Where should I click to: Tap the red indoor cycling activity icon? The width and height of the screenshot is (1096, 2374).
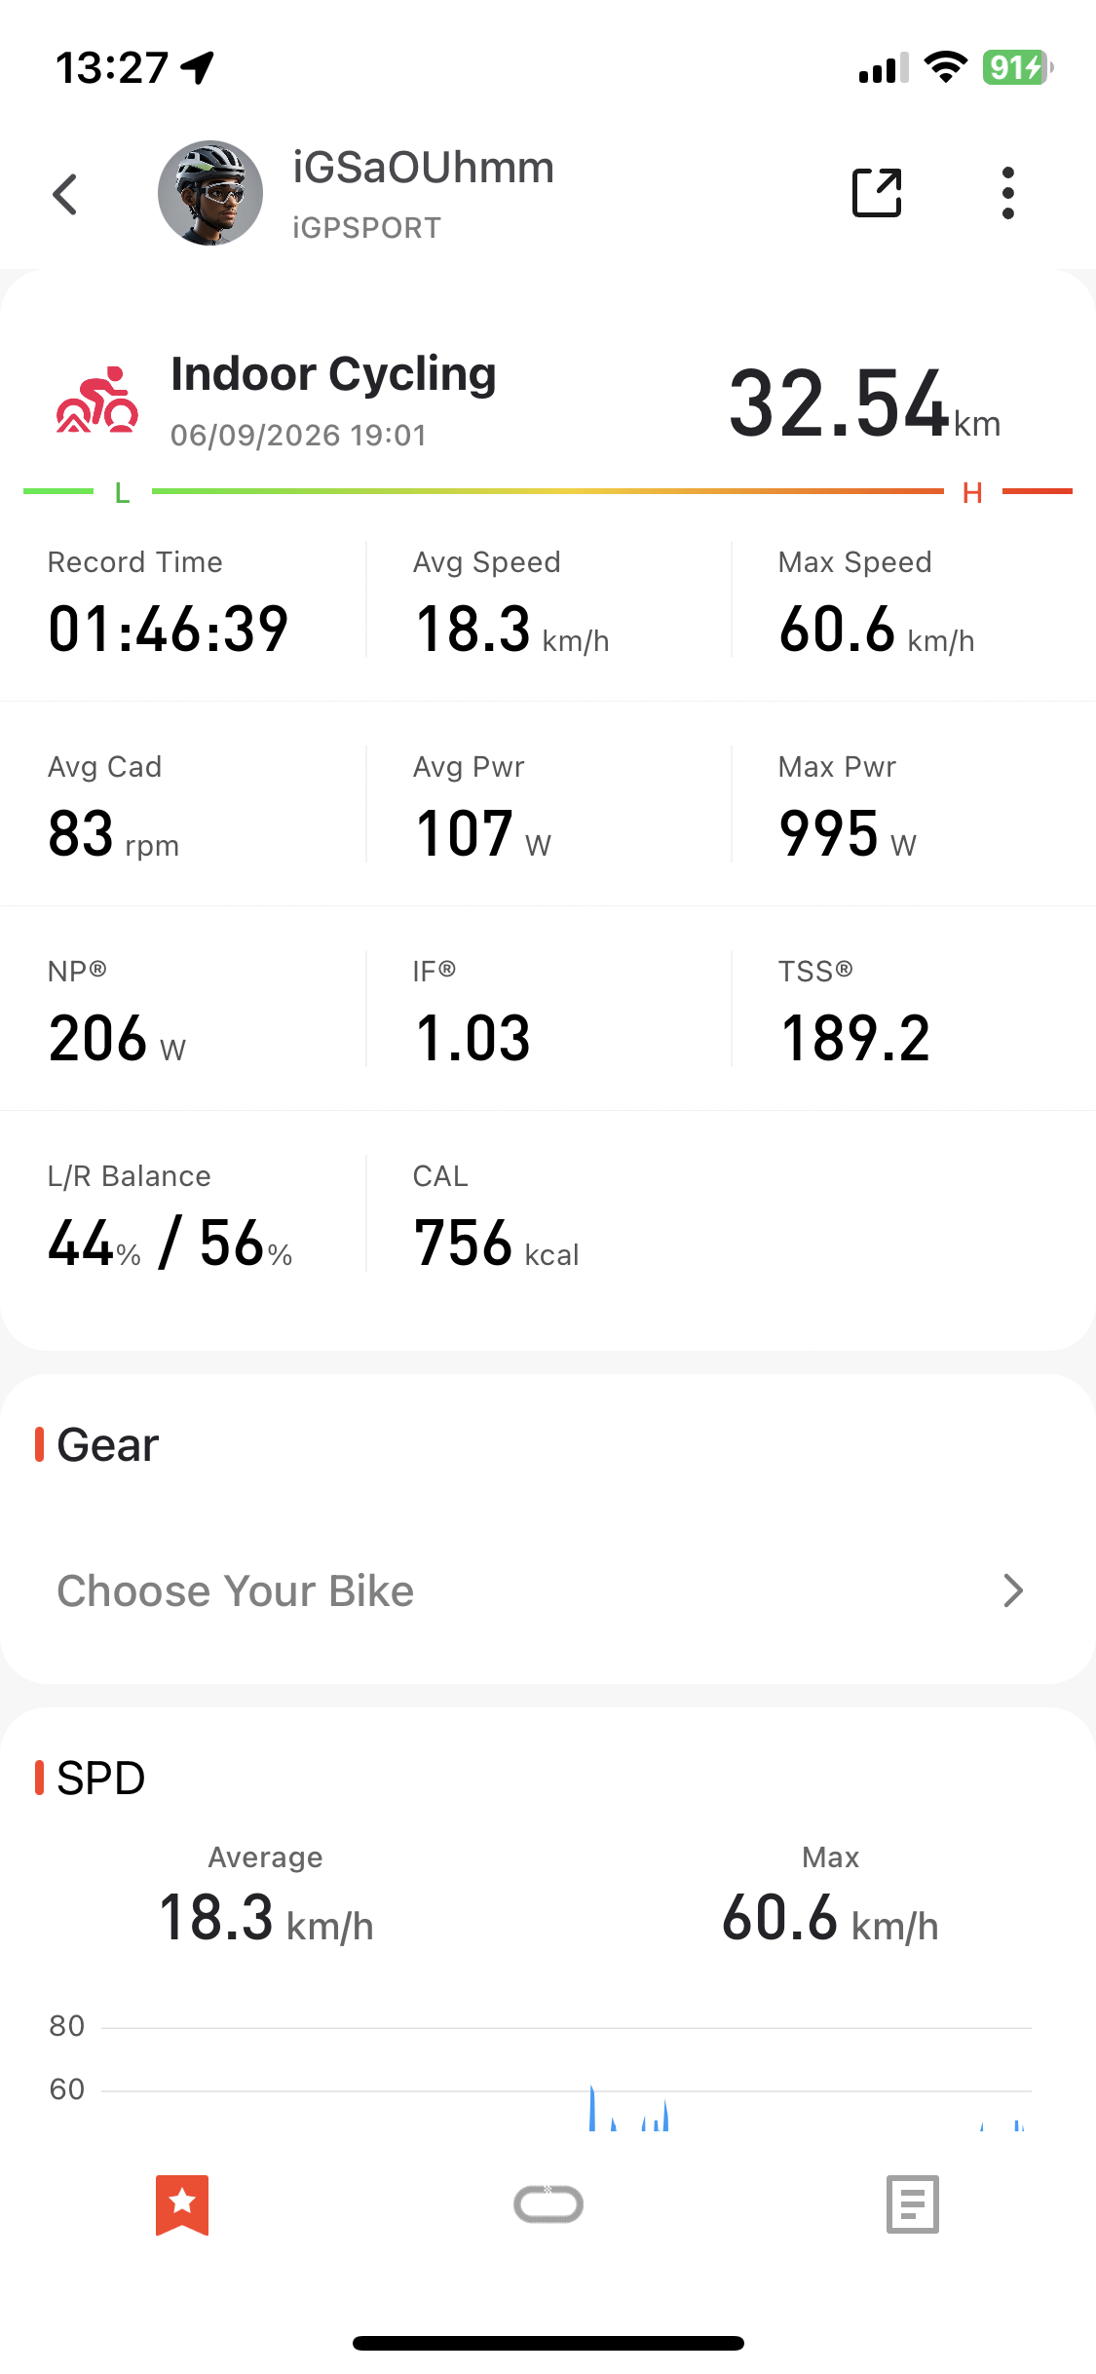click(96, 401)
